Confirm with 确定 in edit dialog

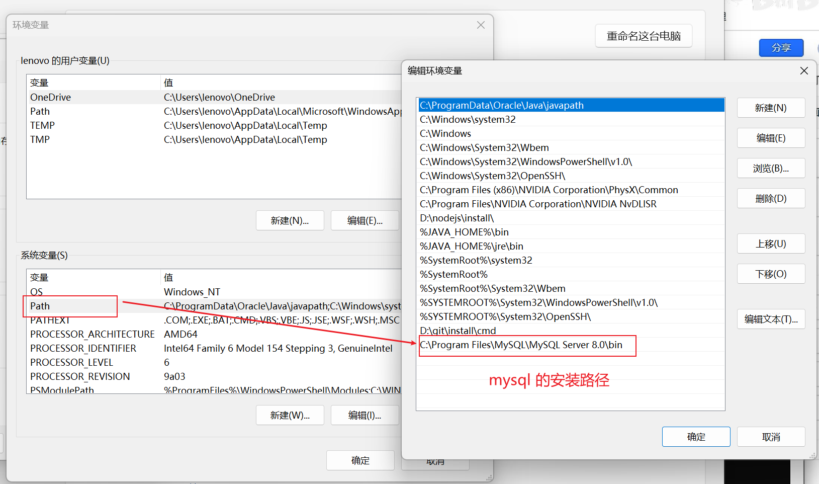click(x=696, y=437)
